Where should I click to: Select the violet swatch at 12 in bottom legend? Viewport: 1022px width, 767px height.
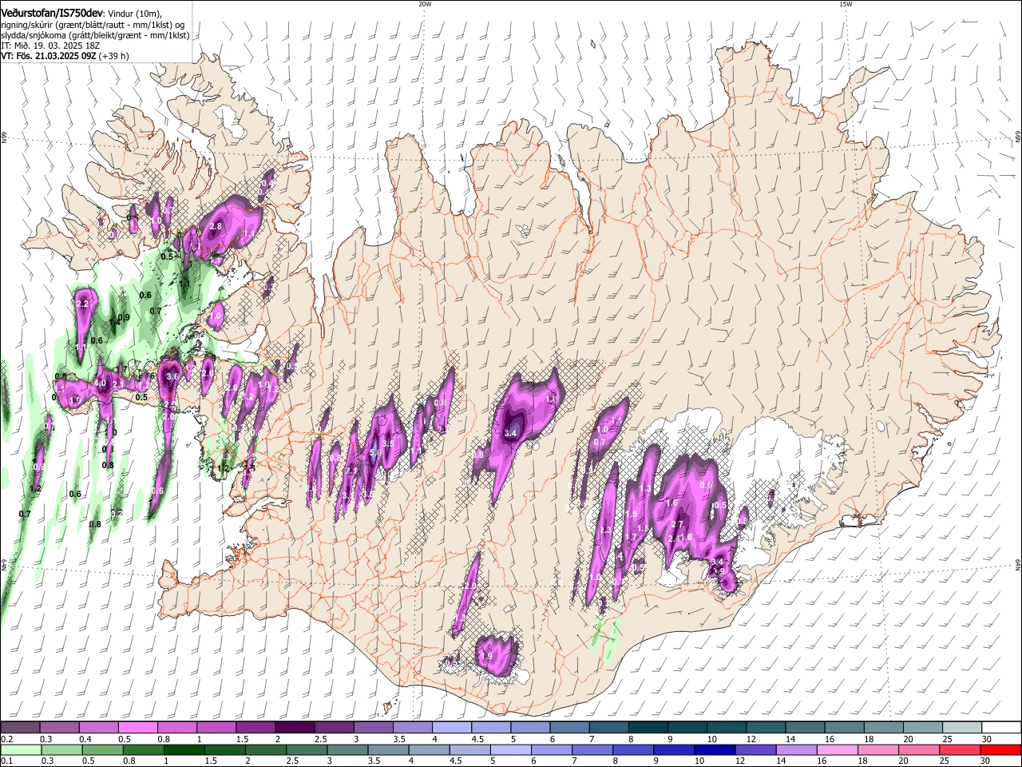[x=755, y=750]
